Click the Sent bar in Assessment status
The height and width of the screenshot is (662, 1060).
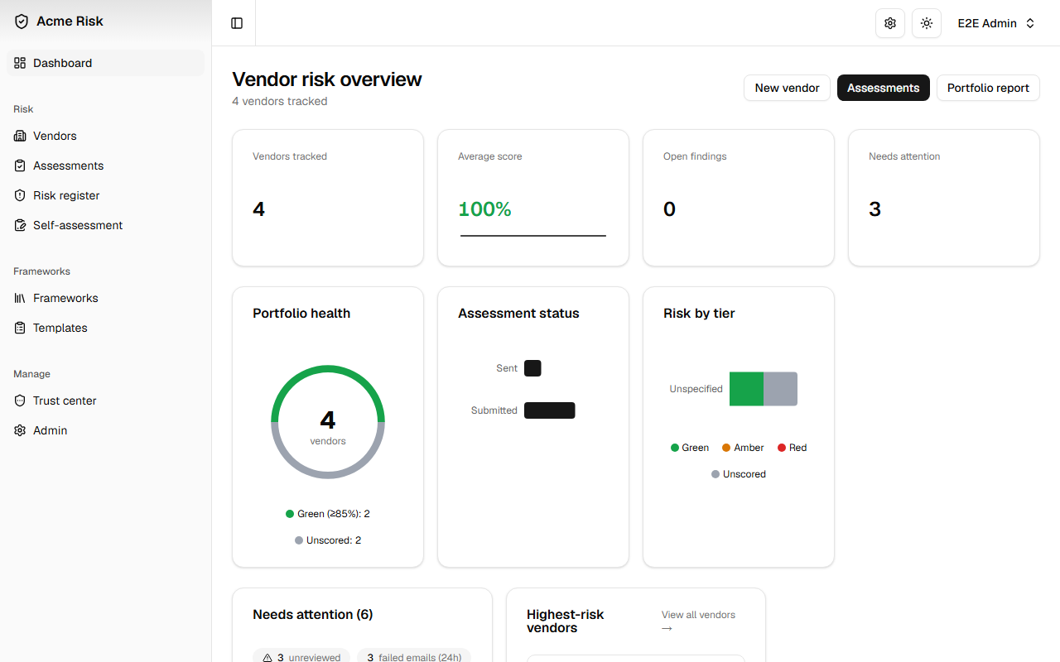[532, 368]
